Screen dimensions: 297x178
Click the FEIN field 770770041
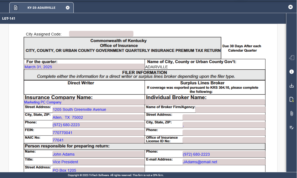pos(98,132)
